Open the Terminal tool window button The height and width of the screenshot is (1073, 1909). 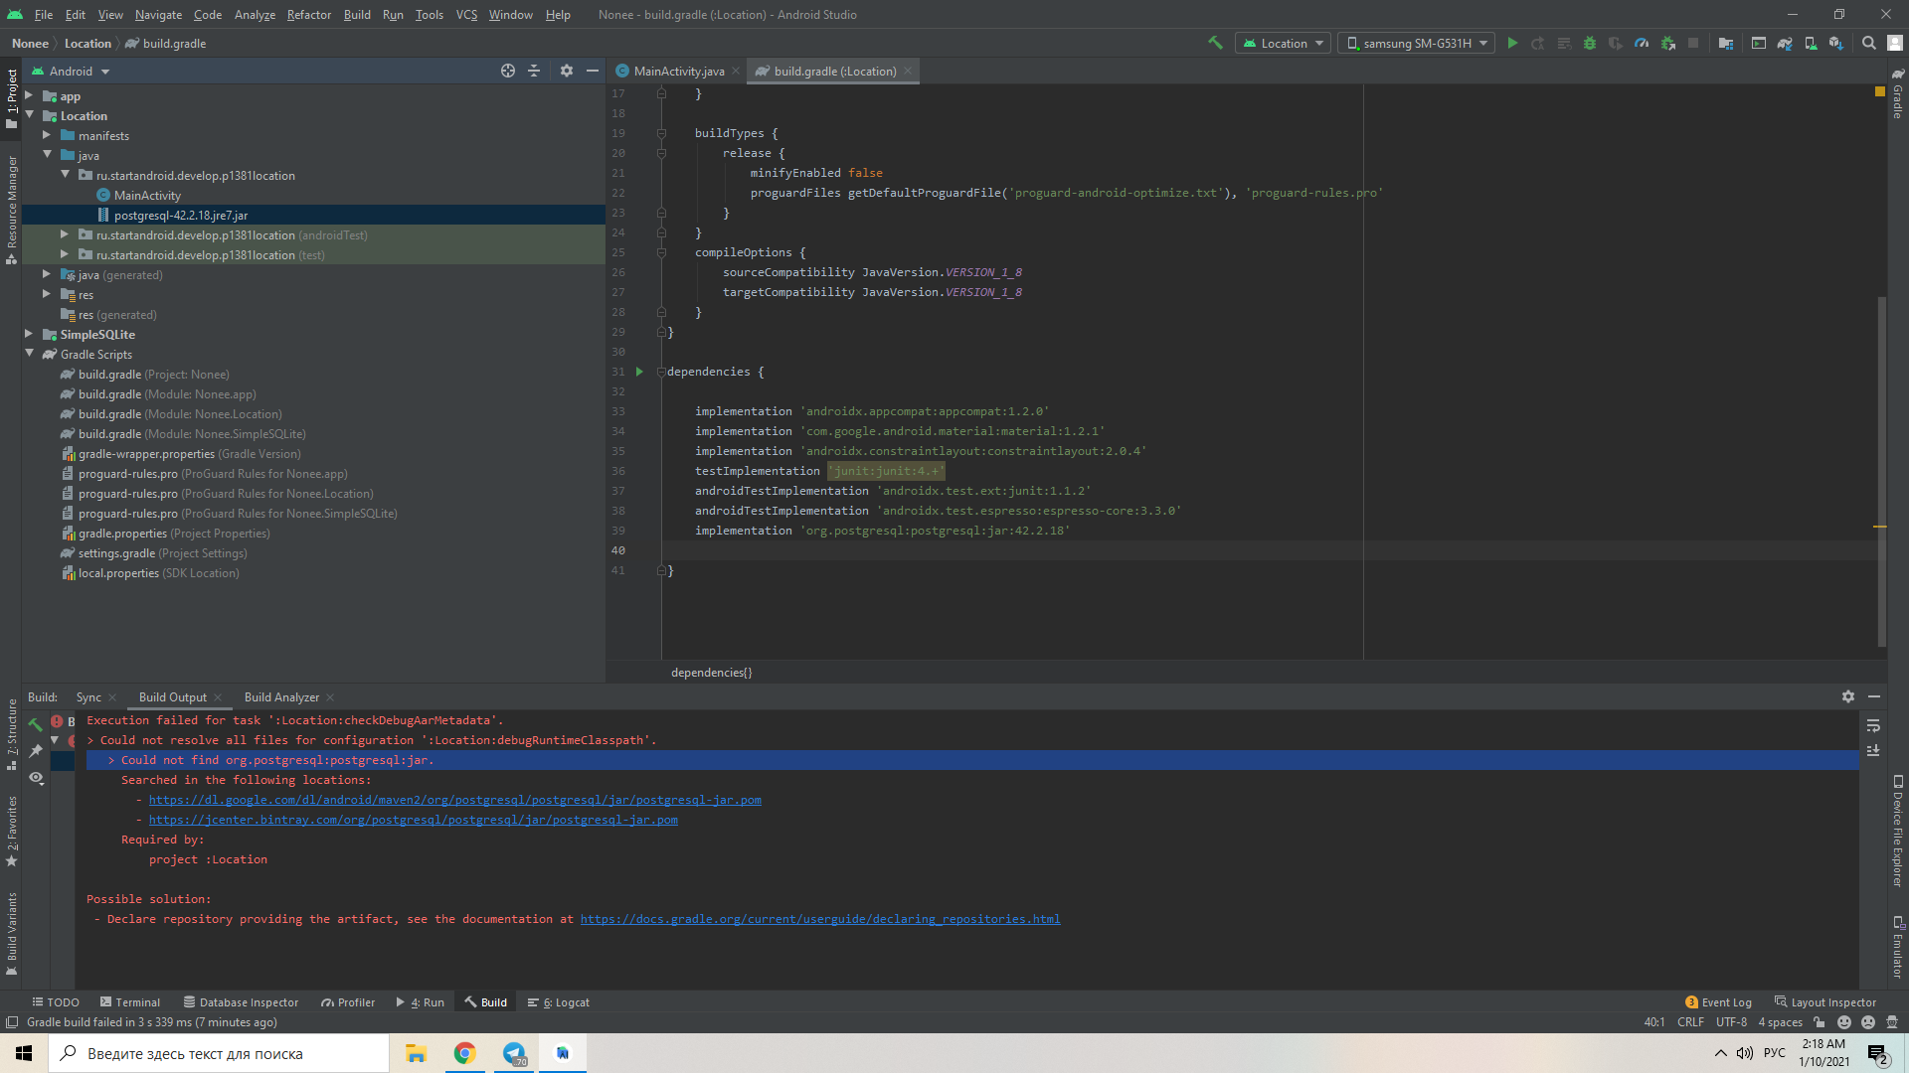(130, 1002)
